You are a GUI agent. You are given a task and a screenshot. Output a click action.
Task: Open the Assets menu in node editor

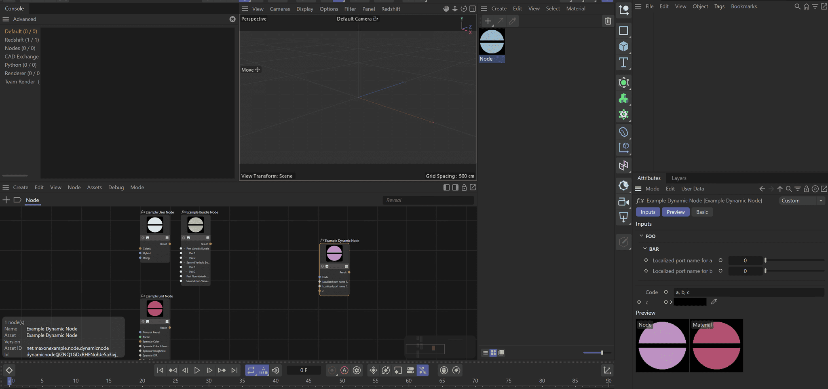tap(94, 188)
